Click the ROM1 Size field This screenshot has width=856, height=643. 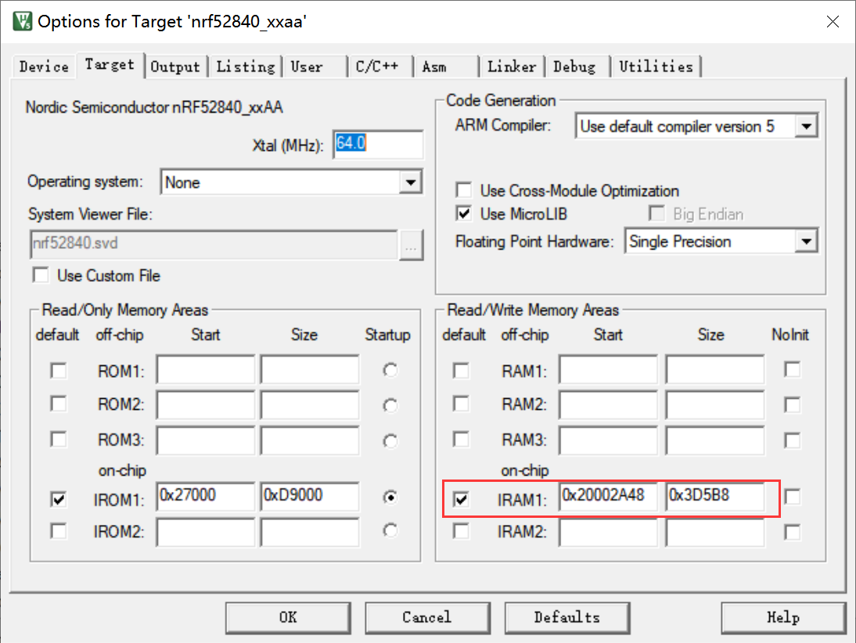pos(310,369)
